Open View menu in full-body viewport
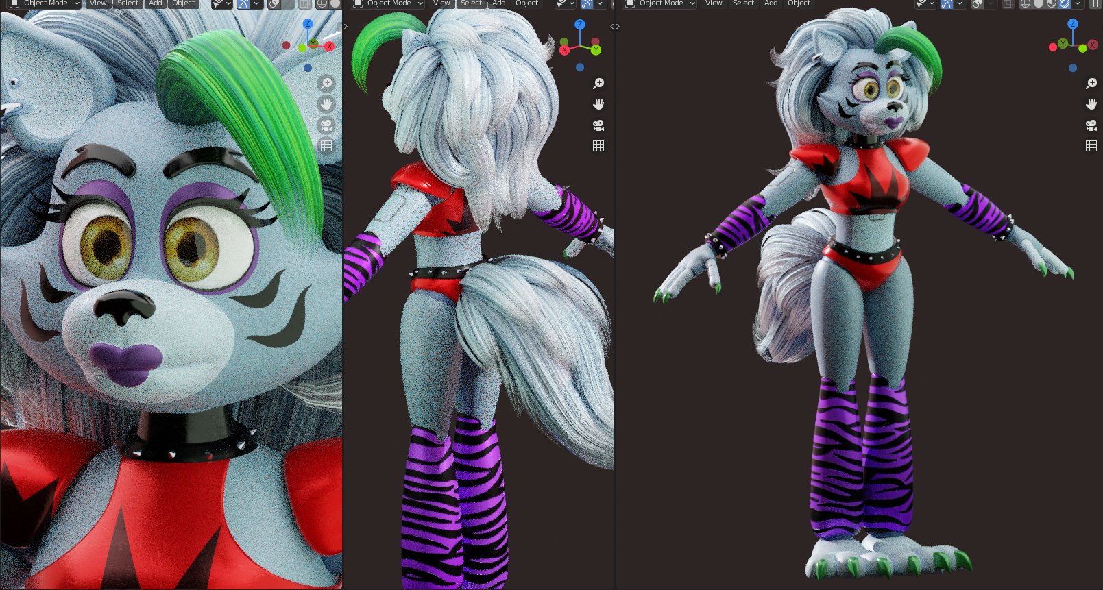 tap(714, 3)
